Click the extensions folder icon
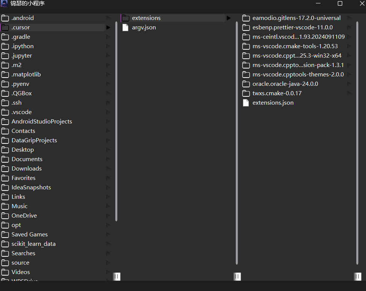 click(x=125, y=18)
